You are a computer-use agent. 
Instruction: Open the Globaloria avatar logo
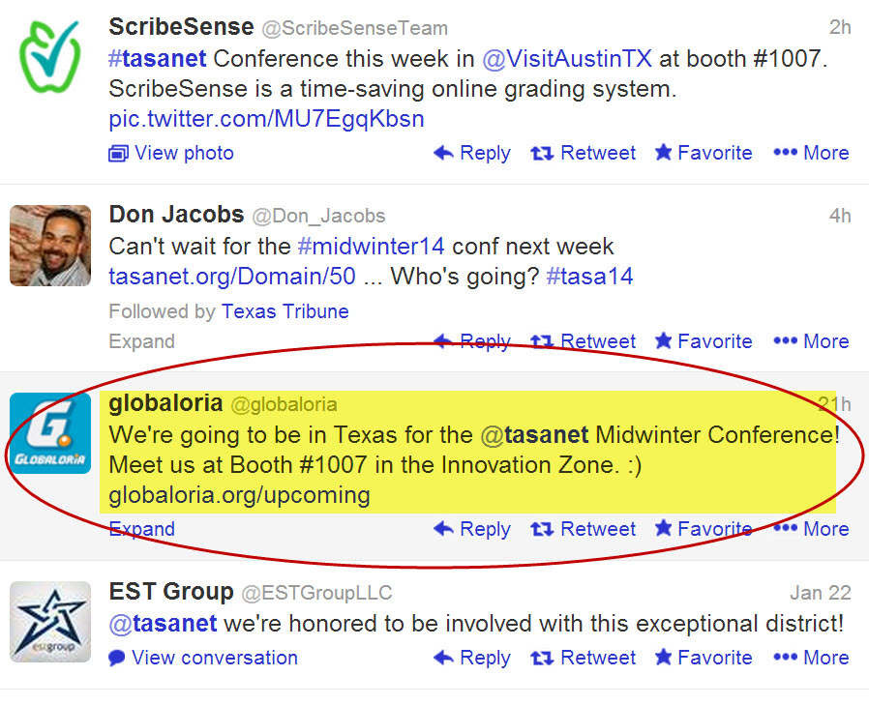click(x=50, y=433)
